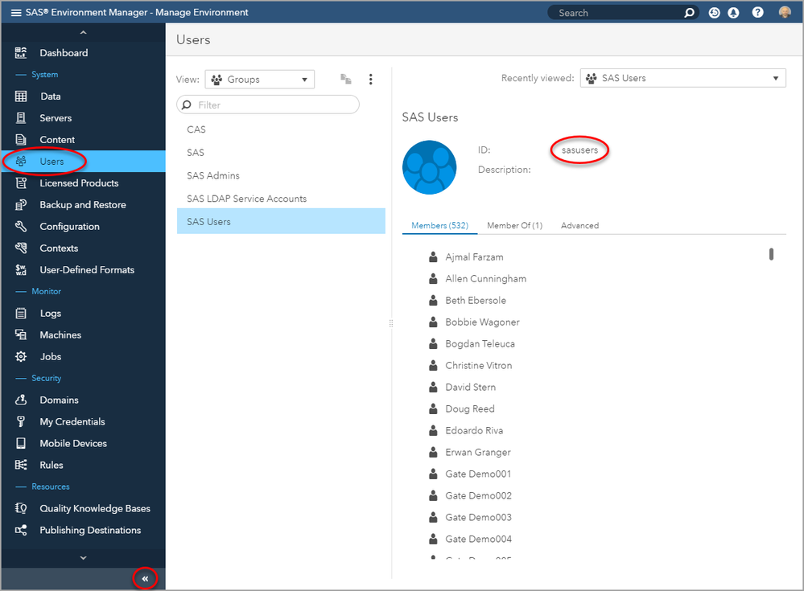Select SAS Admins group
804x591 pixels.
pyautogui.click(x=213, y=175)
